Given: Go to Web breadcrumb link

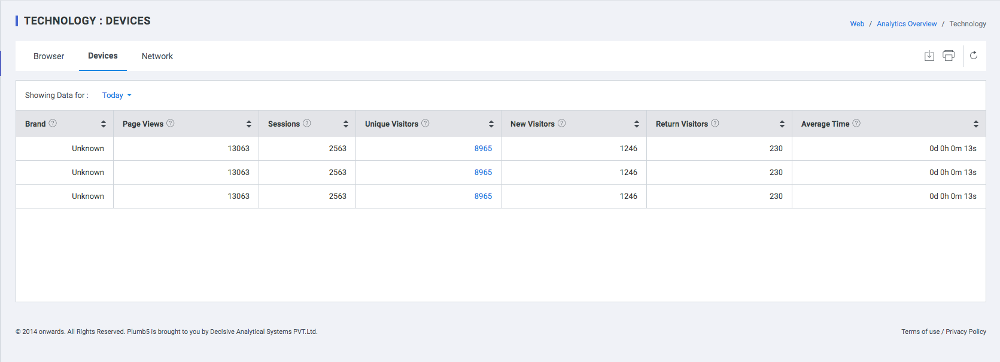Looking at the screenshot, I should (857, 24).
